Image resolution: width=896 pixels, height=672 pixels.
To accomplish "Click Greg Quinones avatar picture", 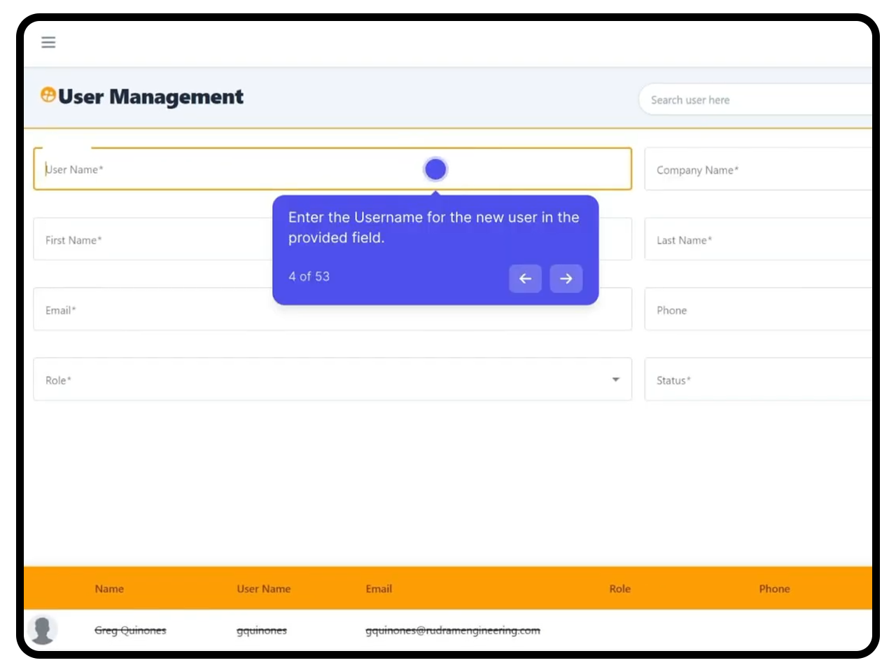I will click(42, 630).
